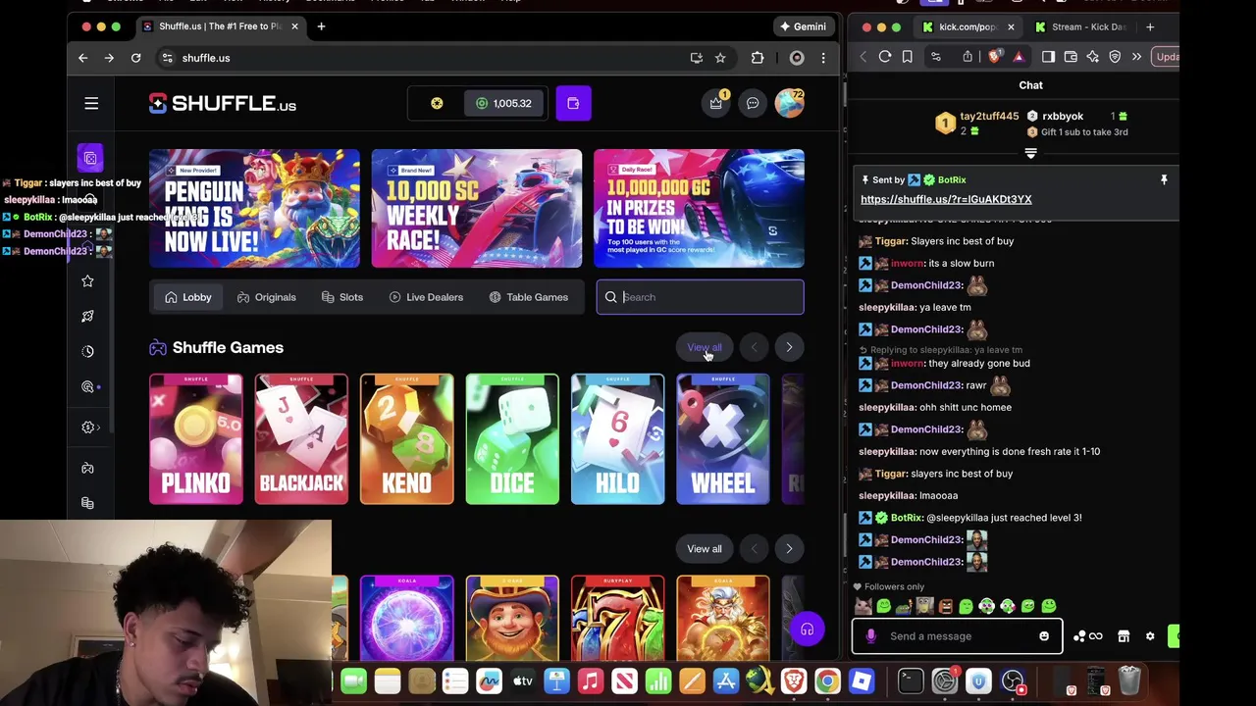Image resolution: width=1256 pixels, height=706 pixels.
Task: Reload the shuffle.us page
Action: coord(135,58)
